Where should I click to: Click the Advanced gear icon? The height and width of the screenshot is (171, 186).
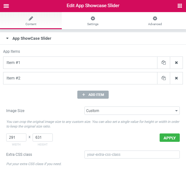point(155,18)
